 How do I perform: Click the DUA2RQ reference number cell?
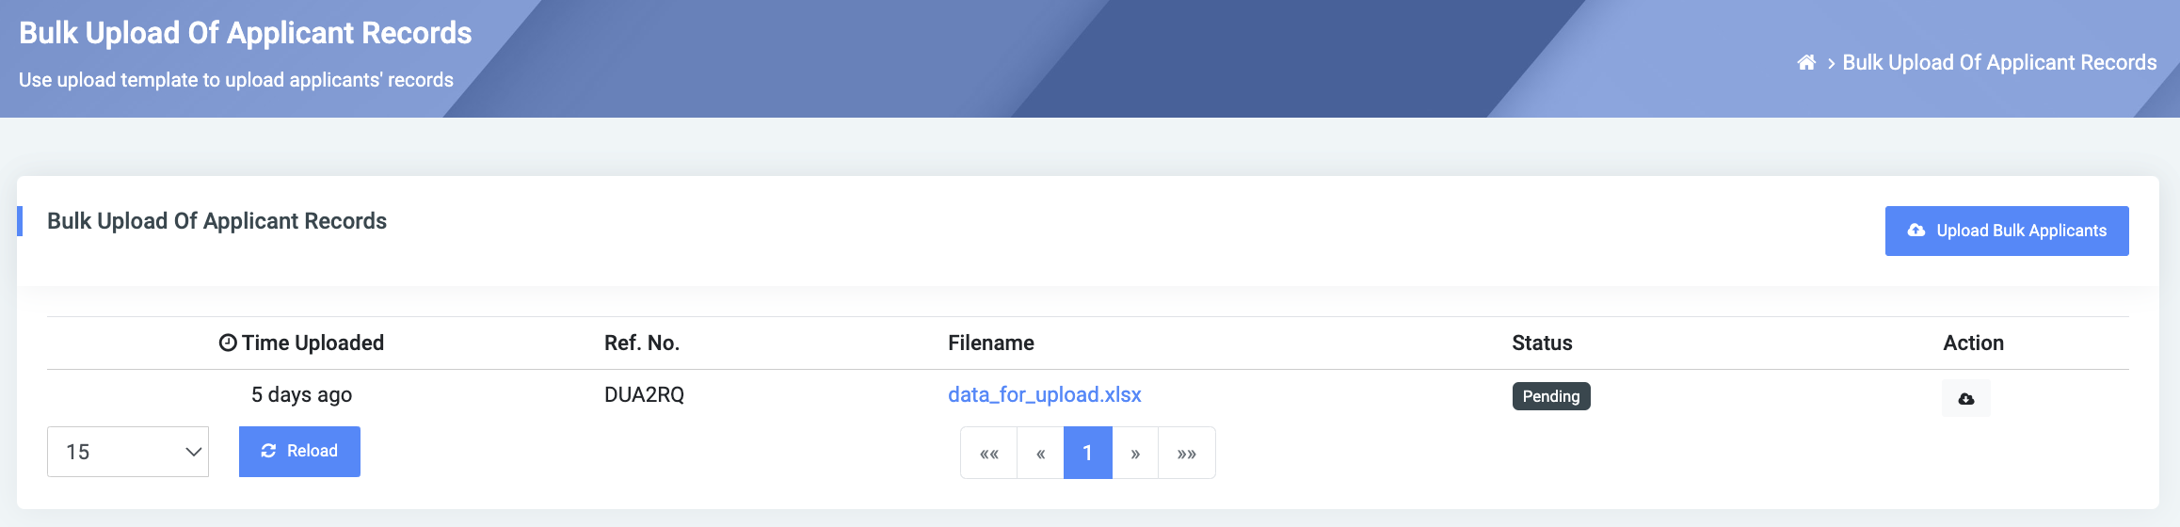644,394
